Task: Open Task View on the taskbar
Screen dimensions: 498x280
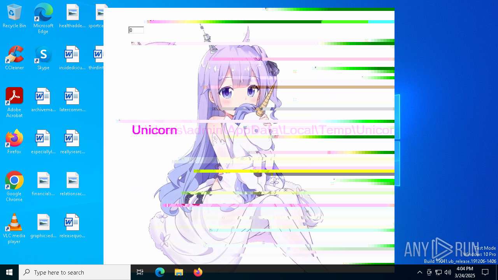Action: 140,272
